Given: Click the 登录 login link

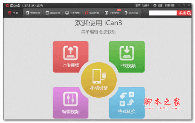Looking at the screenshot, I should 138,6.
